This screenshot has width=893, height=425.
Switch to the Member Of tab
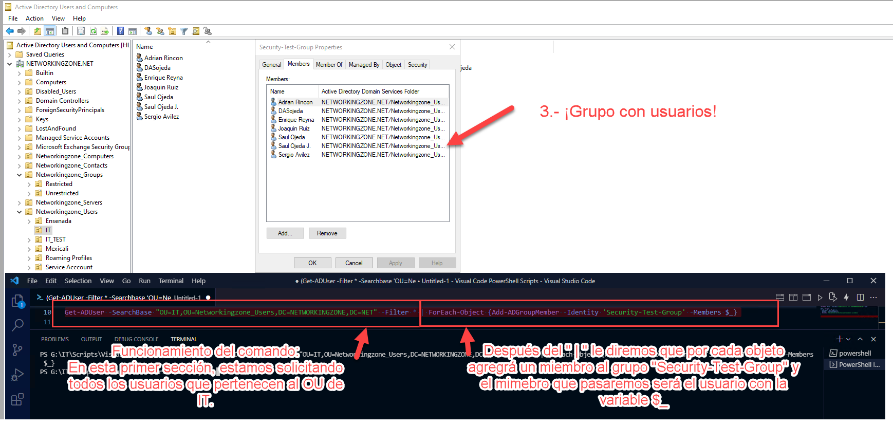[x=329, y=65]
